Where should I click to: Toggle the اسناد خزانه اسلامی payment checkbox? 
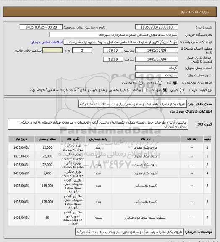[x=144, y=90]
